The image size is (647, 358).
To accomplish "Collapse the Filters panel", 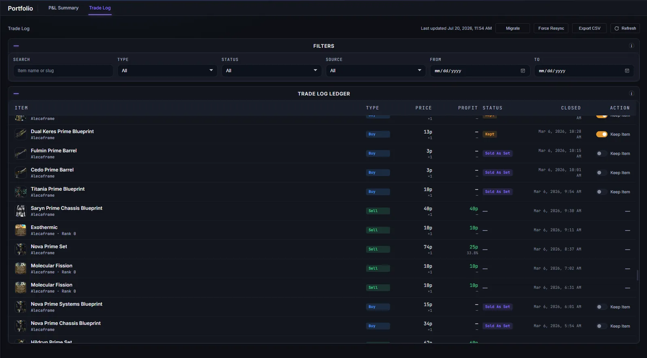I will (16, 46).
